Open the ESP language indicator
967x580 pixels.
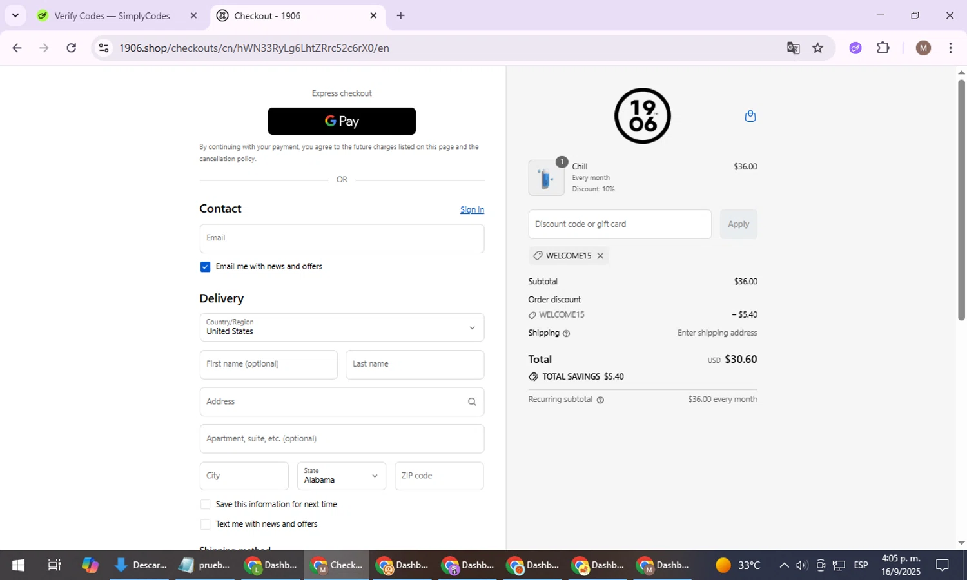click(x=861, y=565)
